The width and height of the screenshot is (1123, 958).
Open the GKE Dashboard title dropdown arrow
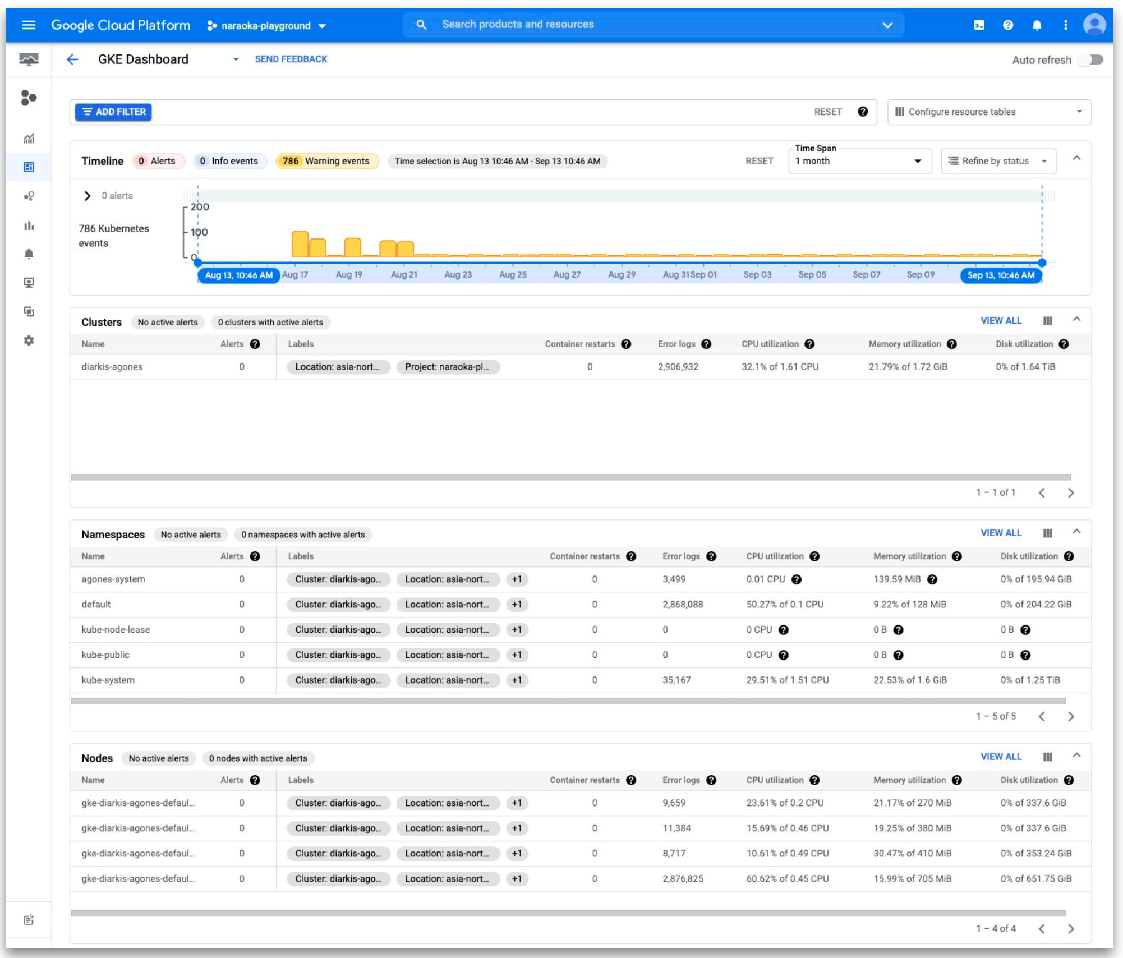tap(236, 59)
